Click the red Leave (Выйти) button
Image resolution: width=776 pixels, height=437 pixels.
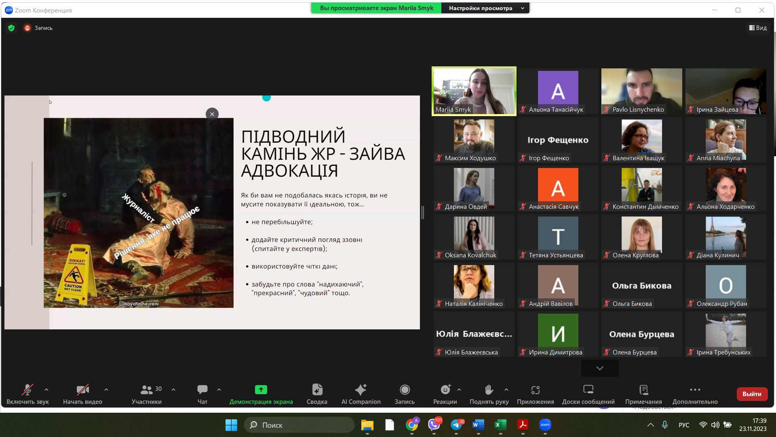751,394
